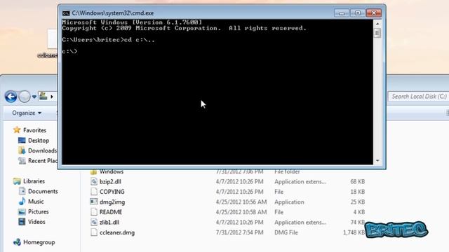Click the address bar drive icon
The width and height of the screenshot is (449, 252).
(x=43, y=97)
